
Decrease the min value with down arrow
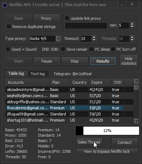click(x=132, y=27)
